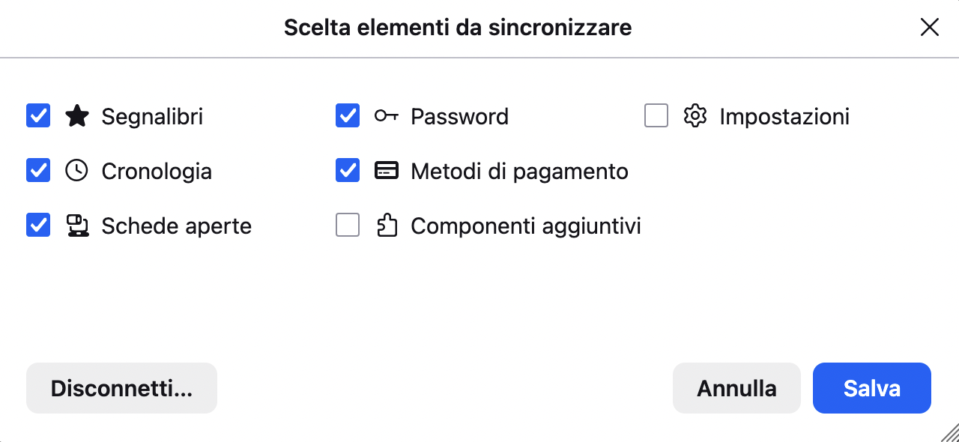Click the dialog title Scelta elementi da sincronizzare
The height and width of the screenshot is (442, 959).
[458, 27]
